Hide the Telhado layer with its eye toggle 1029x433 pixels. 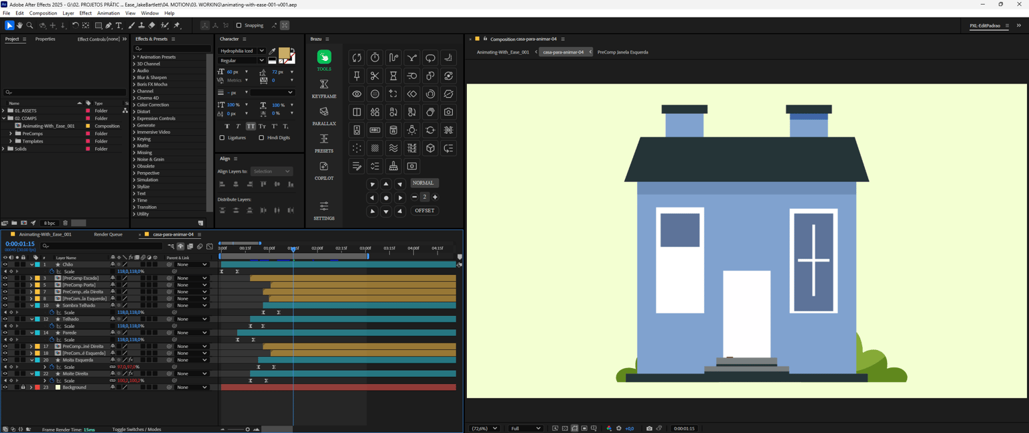[5, 319]
